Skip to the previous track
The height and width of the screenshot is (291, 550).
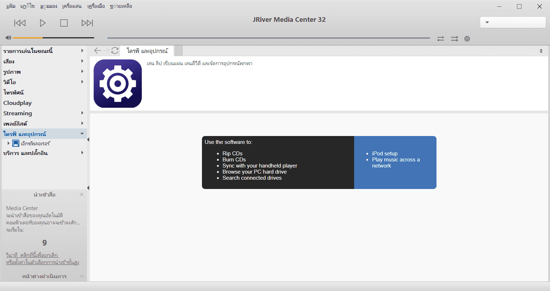coord(20,23)
